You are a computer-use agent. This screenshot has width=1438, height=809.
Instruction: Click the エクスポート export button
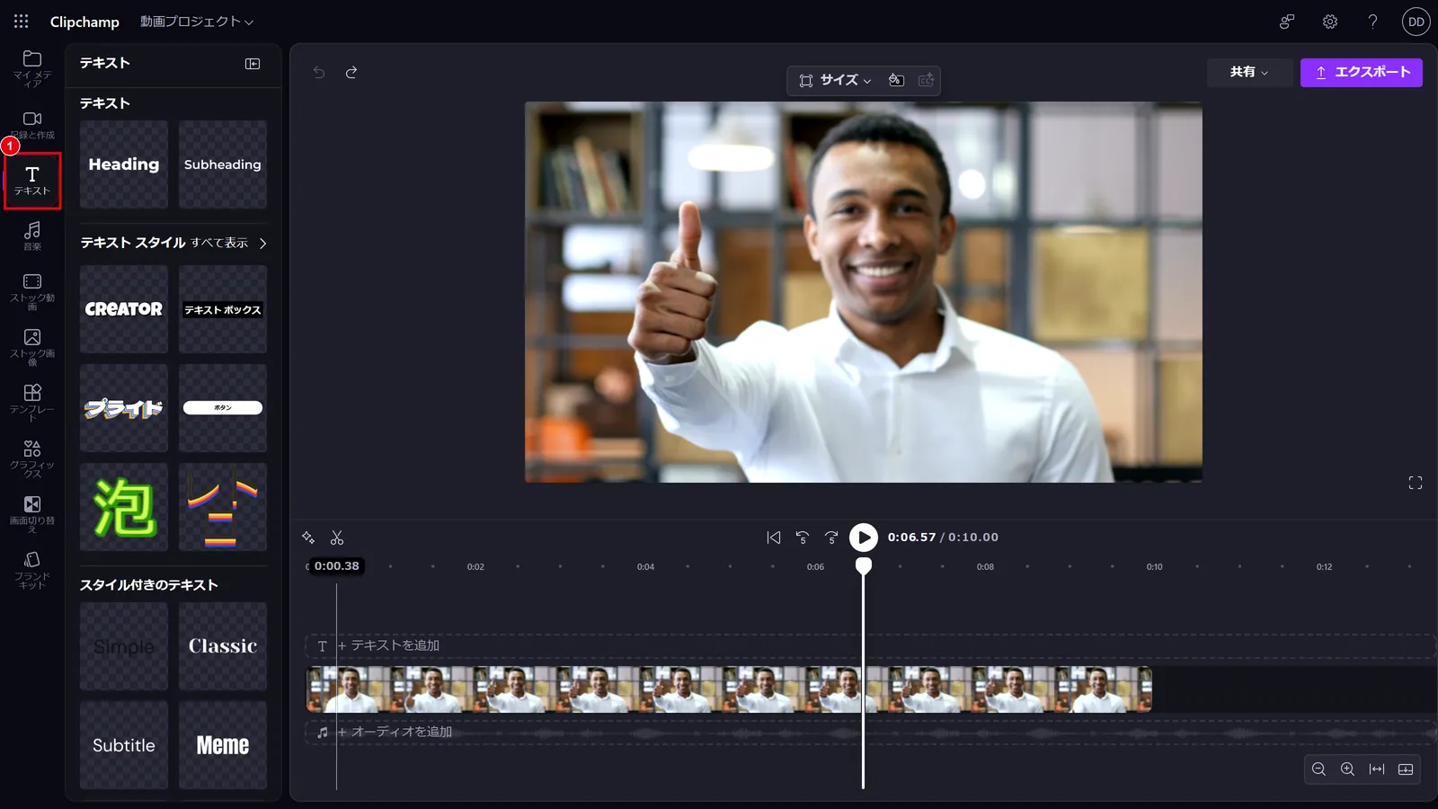point(1362,72)
